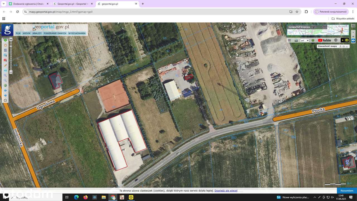The height and width of the screenshot is (201, 357).
Task: Follow the Dowiedz się więcej link
Action: pyautogui.click(x=226, y=191)
